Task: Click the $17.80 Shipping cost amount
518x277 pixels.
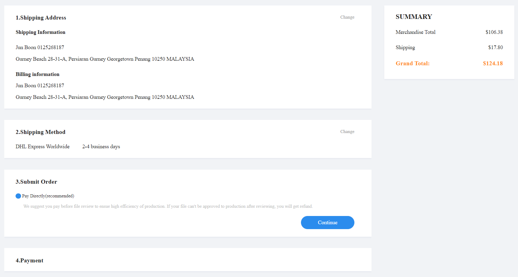Action: click(495, 47)
